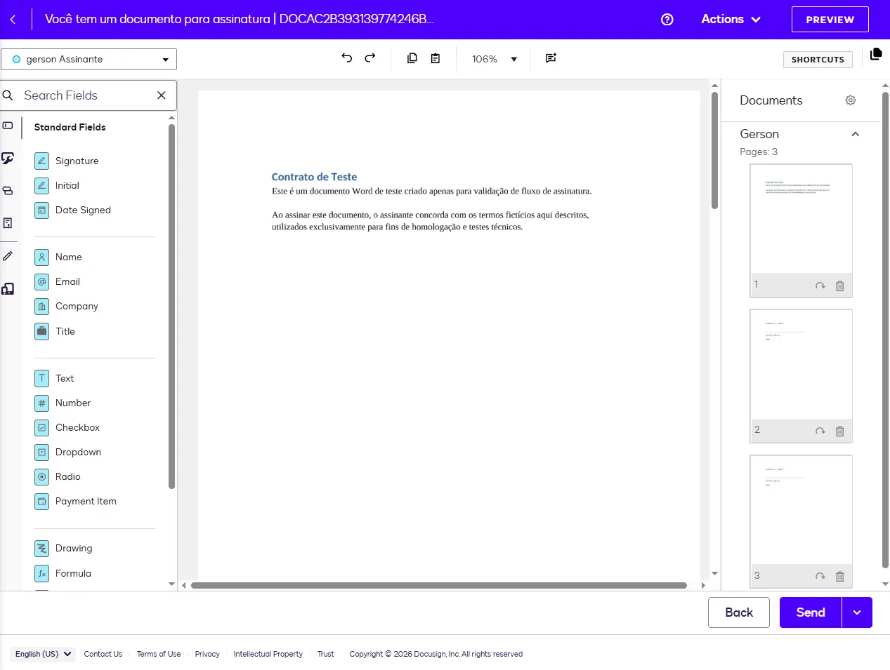The width and height of the screenshot is (890, 670).
Task: Open Documents settings via the gear icon
Action: (850, 100)
